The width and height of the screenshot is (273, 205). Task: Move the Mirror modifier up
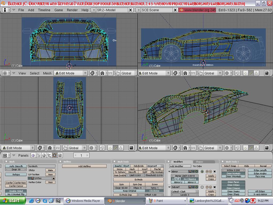207,172
